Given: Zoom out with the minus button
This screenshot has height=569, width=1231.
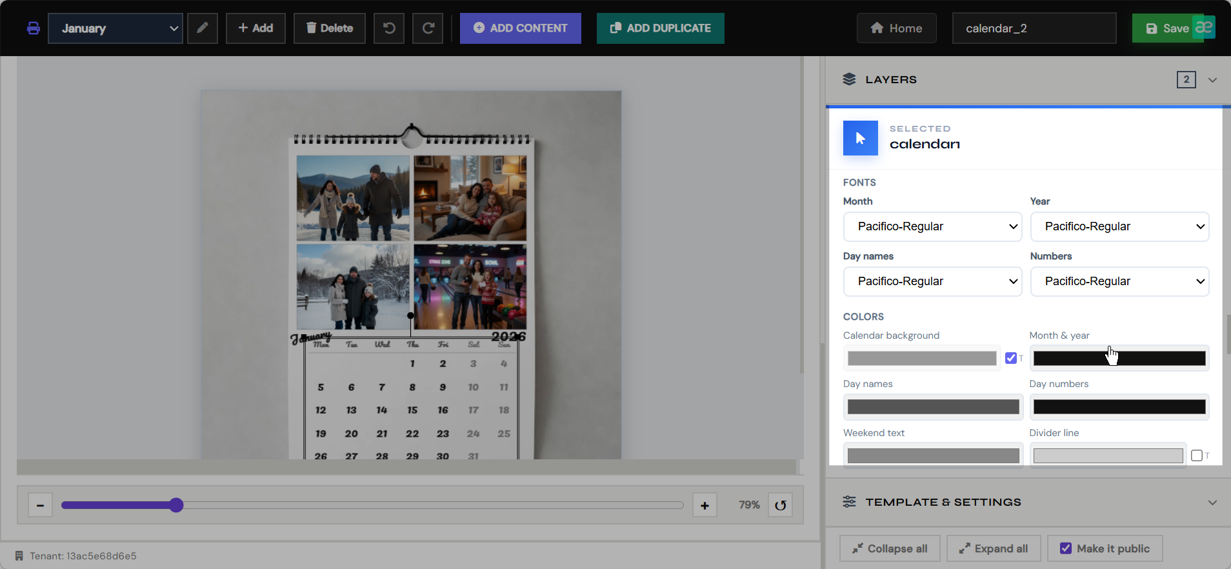Looking at the screenshot, I should click(40, 505).
